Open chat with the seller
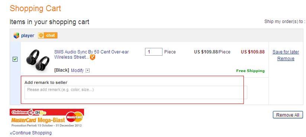The height and width of the screenshot is (137, 306). point(48,35)
